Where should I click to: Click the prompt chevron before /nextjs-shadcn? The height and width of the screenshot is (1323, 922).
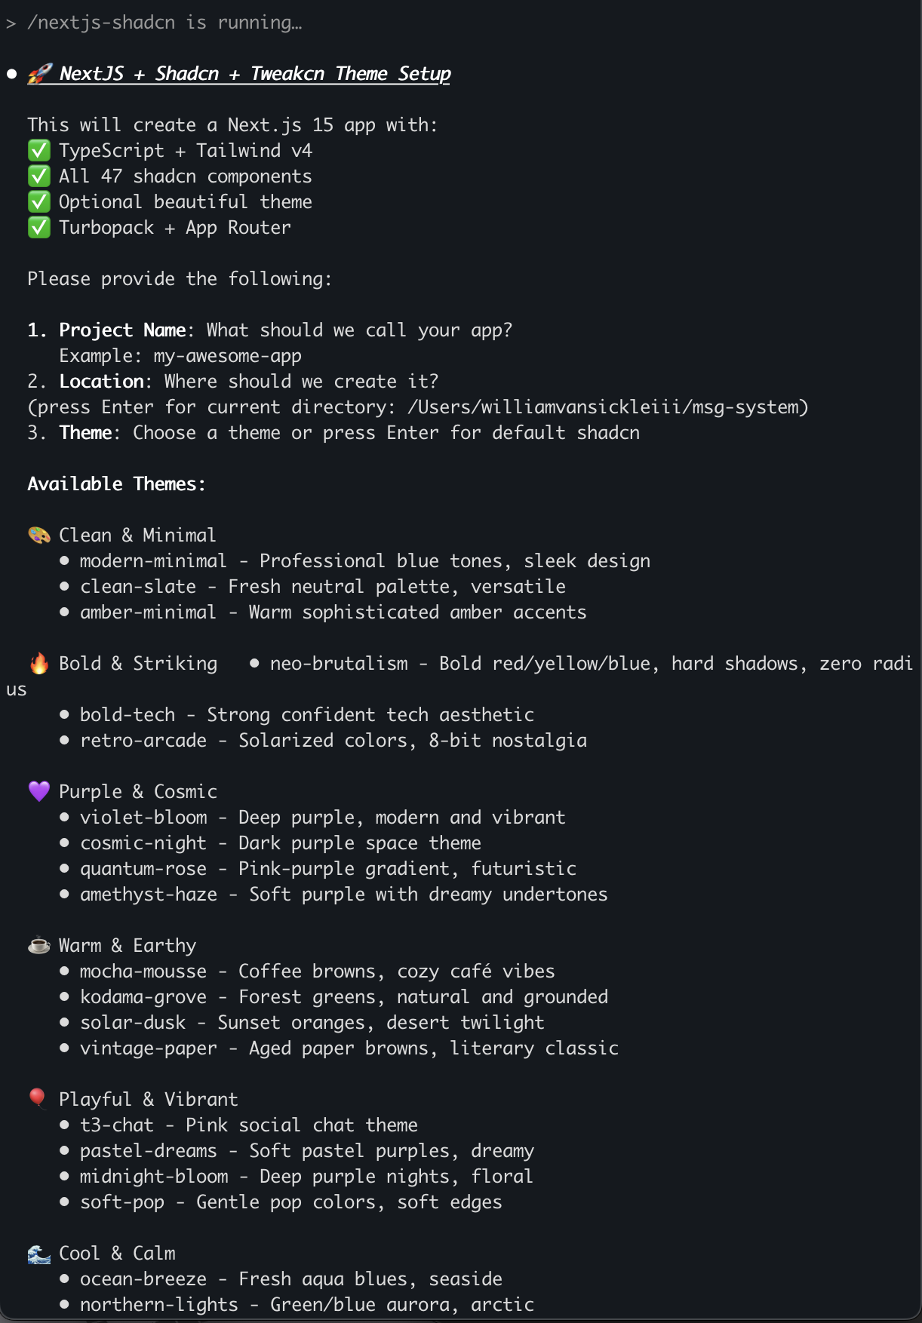(x=11, y=23)
